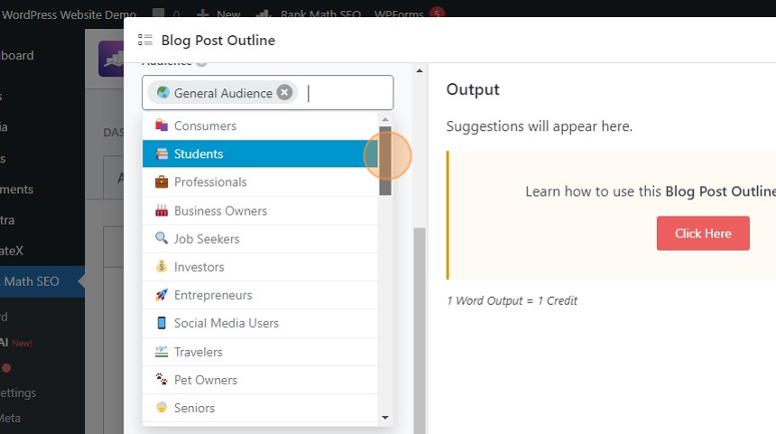Click the Audience help tooltip icon
Screen dimensions: 776x434
[x=201, y=63]
